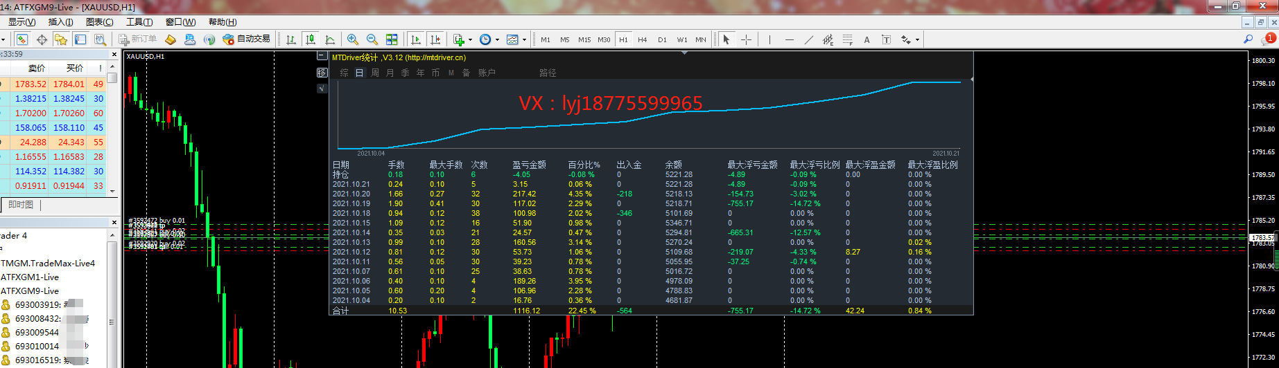Zoom in on the chart

pos(353,39)
